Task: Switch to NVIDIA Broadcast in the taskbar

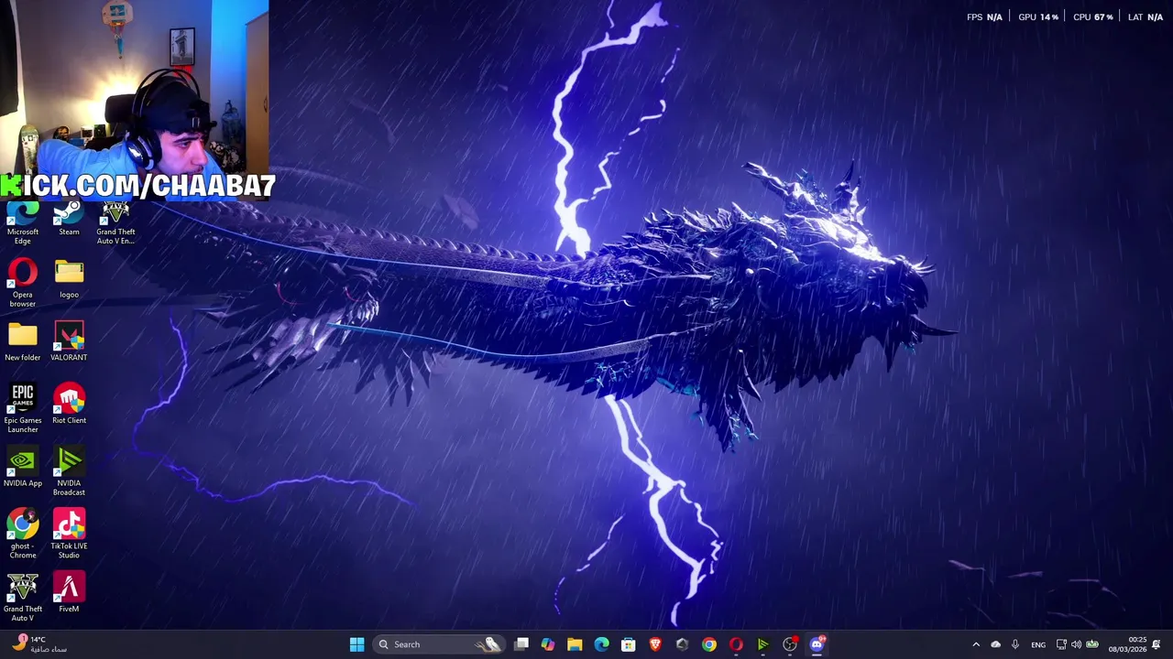Action: coord(762,644)
